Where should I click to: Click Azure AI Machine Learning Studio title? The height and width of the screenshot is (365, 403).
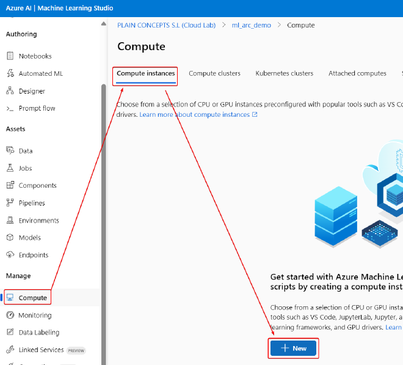click(x=59, y=8)
